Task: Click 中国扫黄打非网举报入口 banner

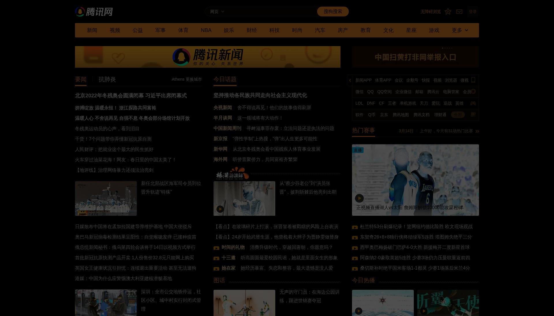Action: (415, 57)
